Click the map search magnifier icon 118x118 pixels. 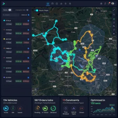[114, 14]
